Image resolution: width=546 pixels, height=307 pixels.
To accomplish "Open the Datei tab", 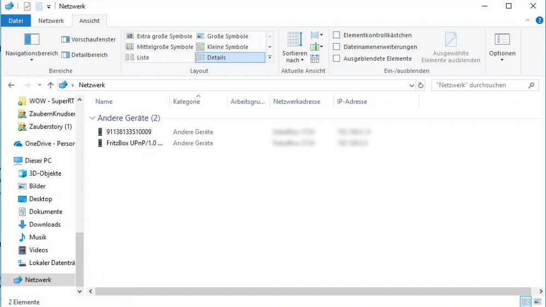I will tap(16, 21).
